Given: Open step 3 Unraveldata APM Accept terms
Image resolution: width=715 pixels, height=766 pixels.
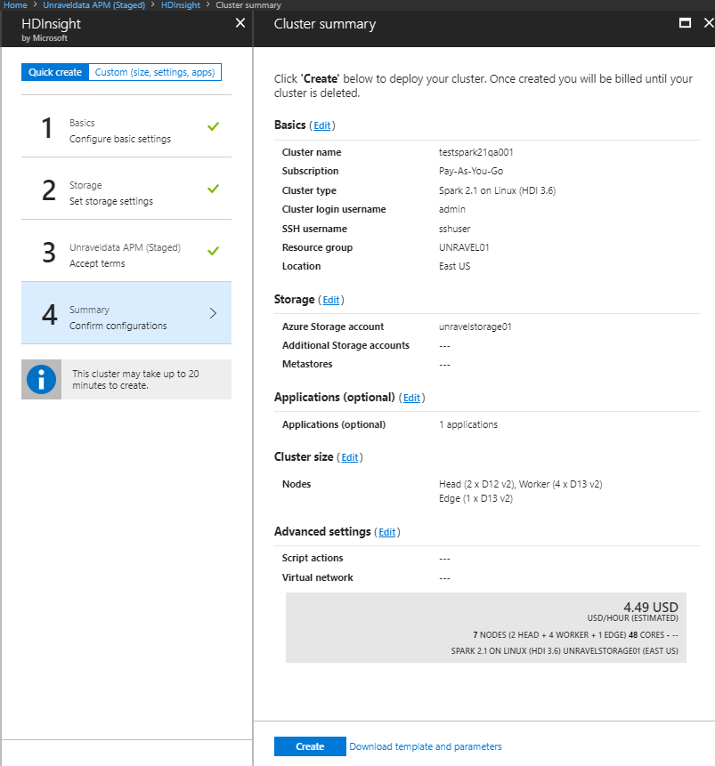Looking at the screenshot, I should (x=126, y=251).
